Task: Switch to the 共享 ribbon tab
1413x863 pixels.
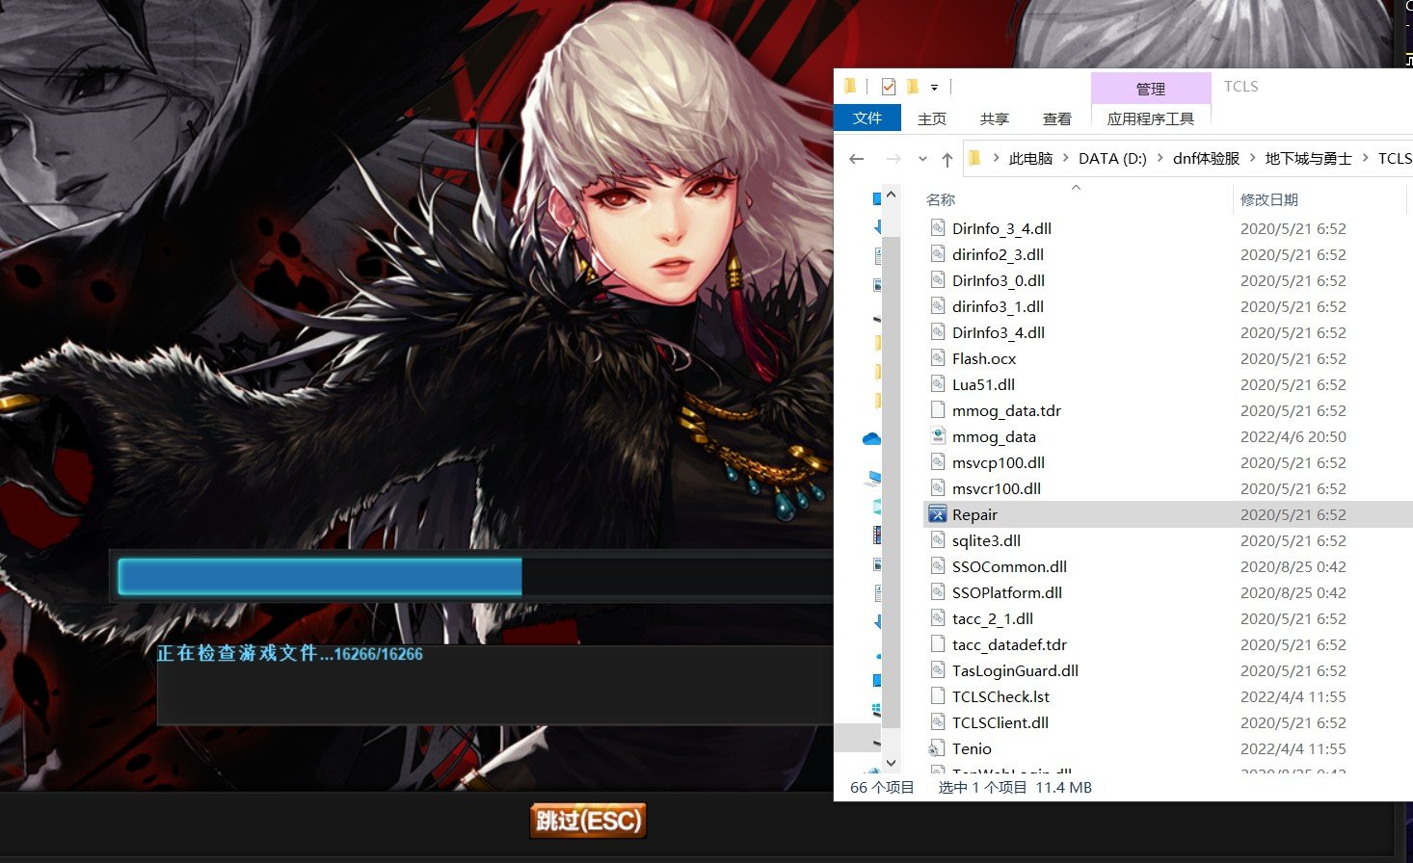Action: point(995,118)
